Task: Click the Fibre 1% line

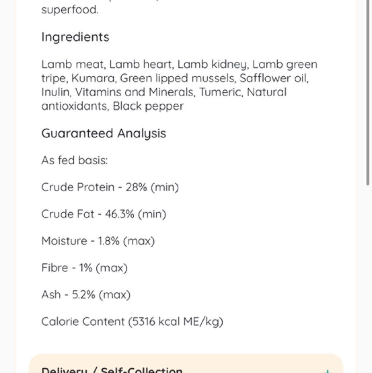Action: click(x=84, y=268)
